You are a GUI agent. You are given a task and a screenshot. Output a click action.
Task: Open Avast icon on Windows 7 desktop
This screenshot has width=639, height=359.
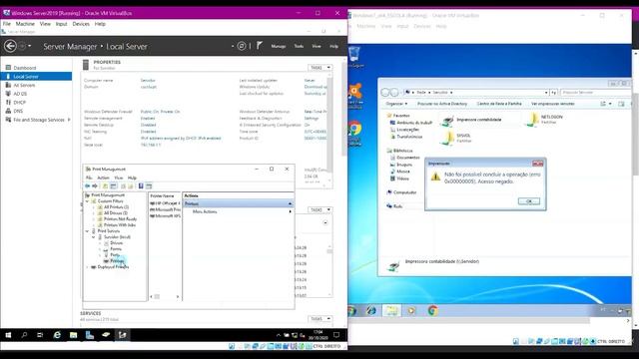pyautogui.click(x=355, y=96)
